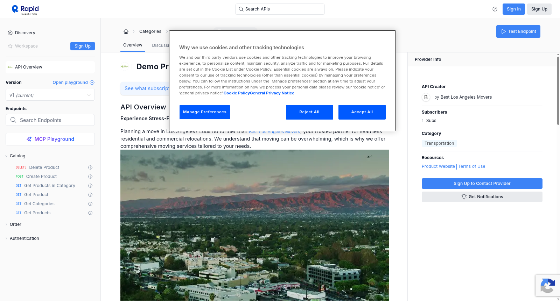560x301 pixels.
Task: Click Sign Up to Contact Provider
Action: tap(482, 184)
